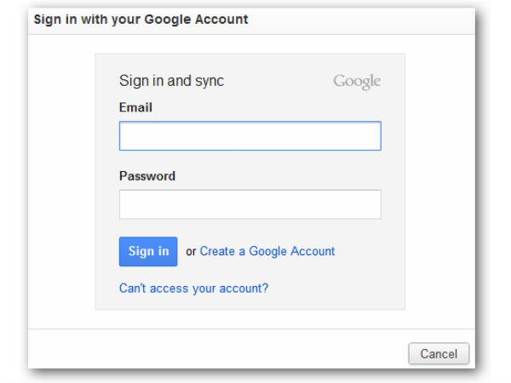Click blank gray area below recovery link
This screenshot has width=511, height=383.
point(250,302)
